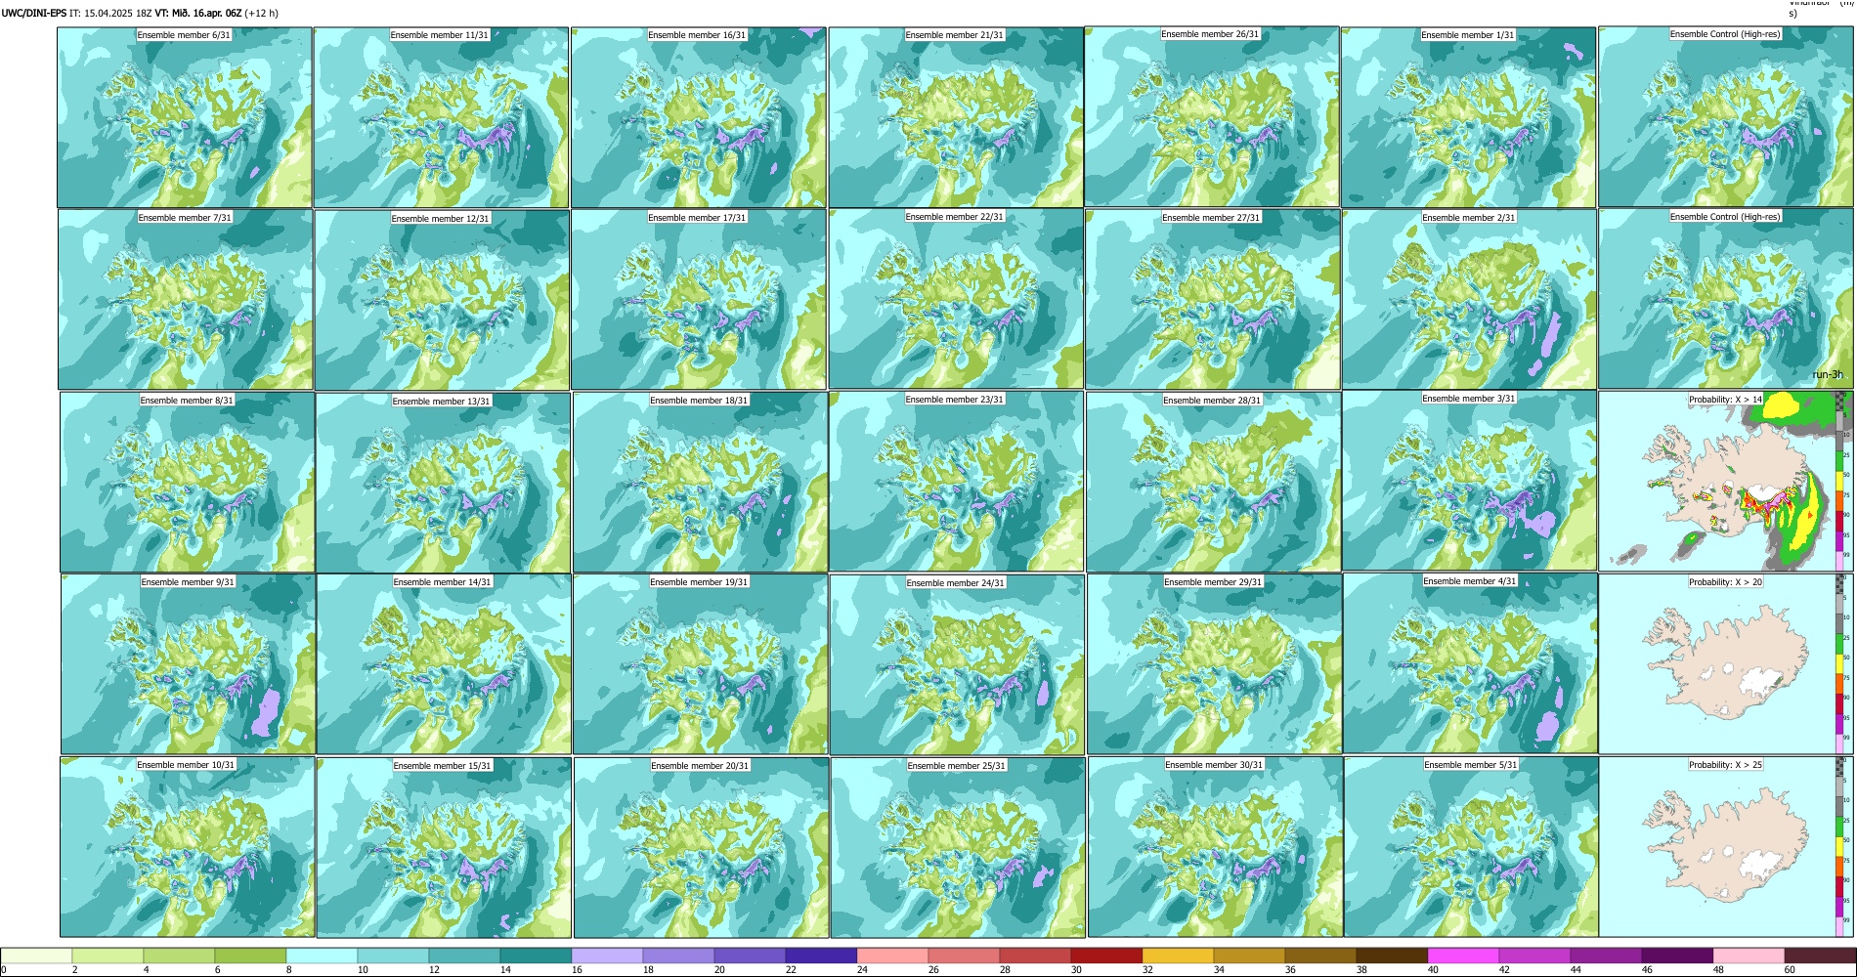
Task: Open the Ensemble member 20/31 map
Action: 701,848
